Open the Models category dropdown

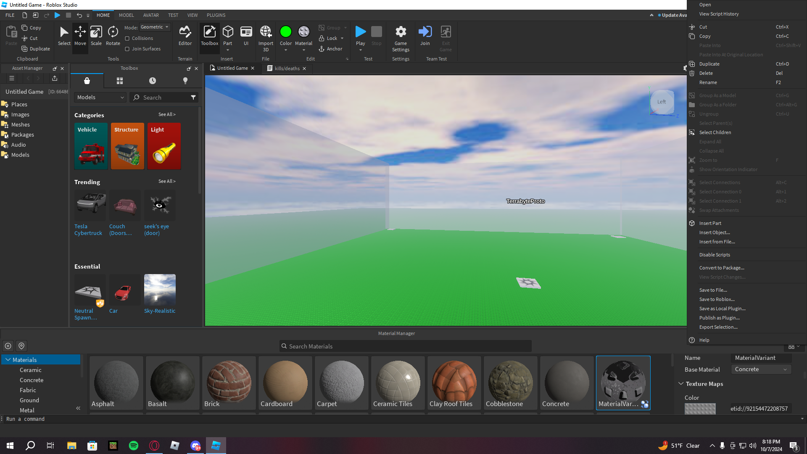coord(100,98)
